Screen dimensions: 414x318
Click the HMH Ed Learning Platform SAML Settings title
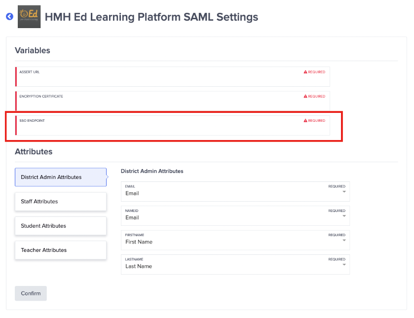click(x=151, y=17)
